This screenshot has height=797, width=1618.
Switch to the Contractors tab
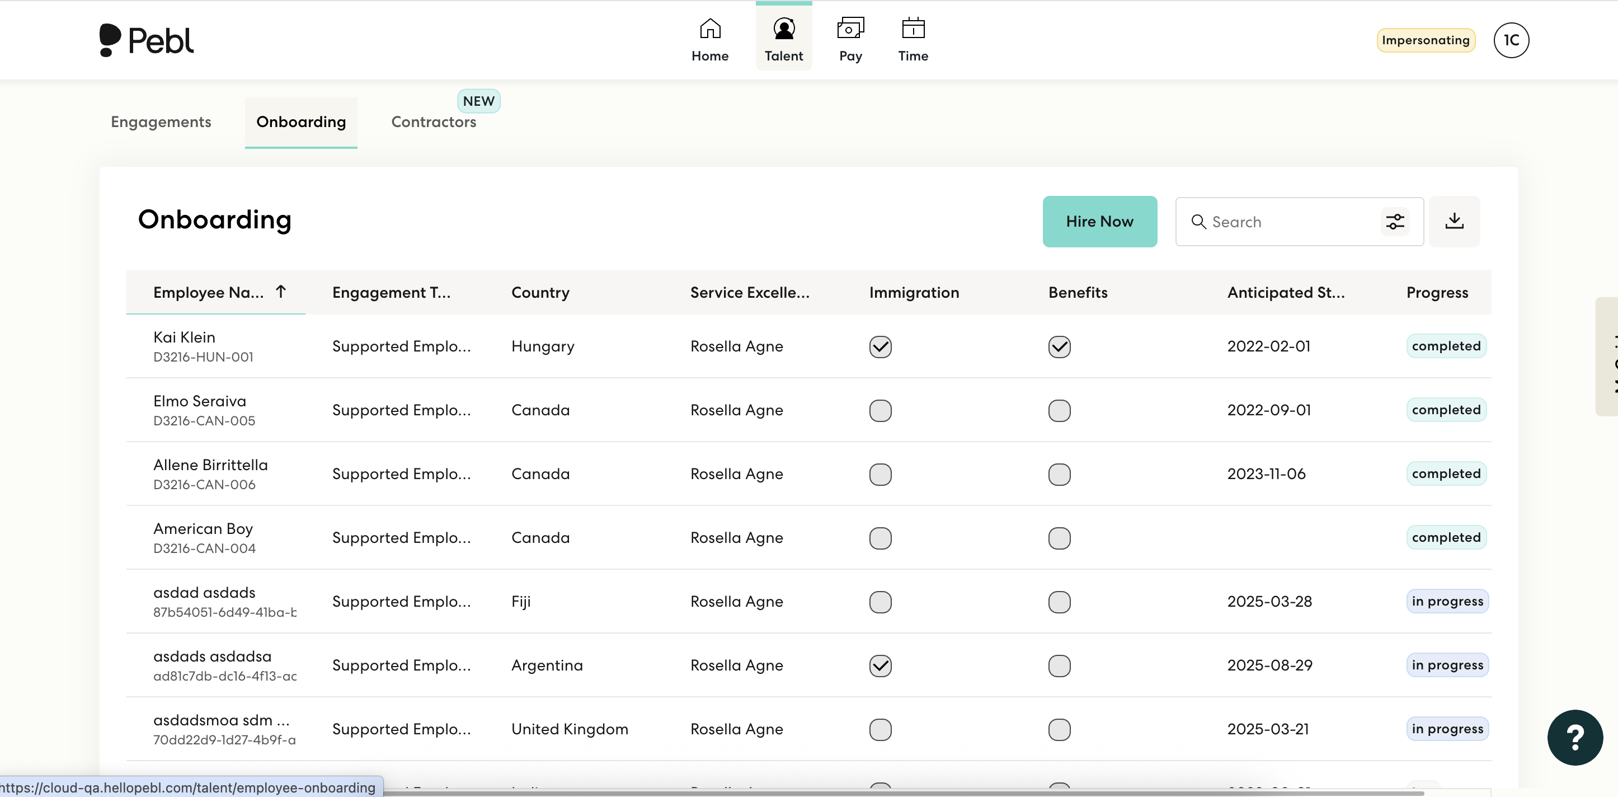434,122
